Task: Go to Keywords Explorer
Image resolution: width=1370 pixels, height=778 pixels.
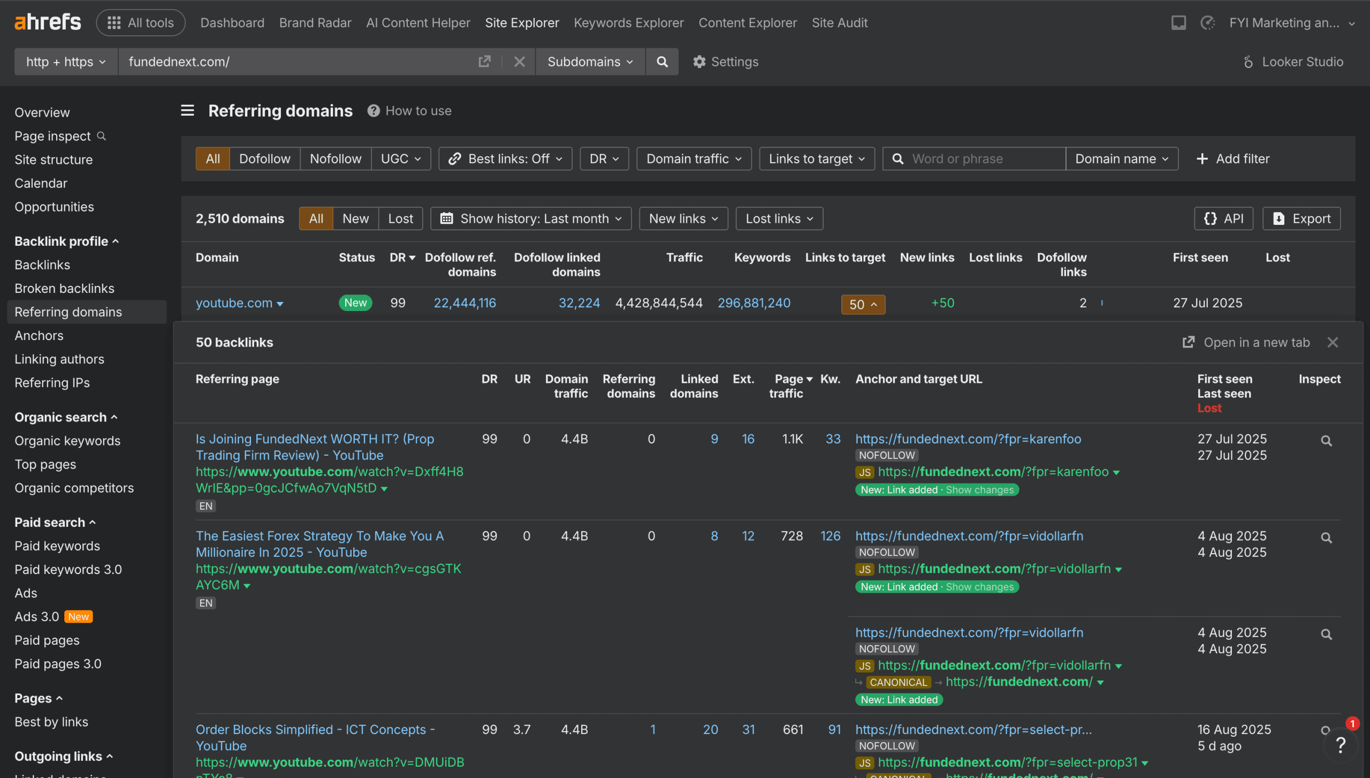Action: pyautogui.click(x=628, y=22)
